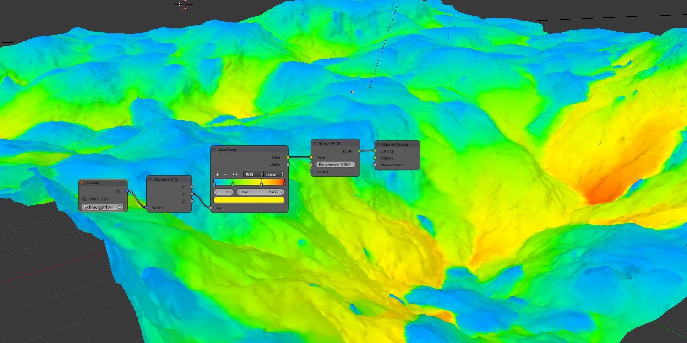Screen dimensions: 687x343
Task: Click the ColorRamp Color output socket
Action: point(288,158)
